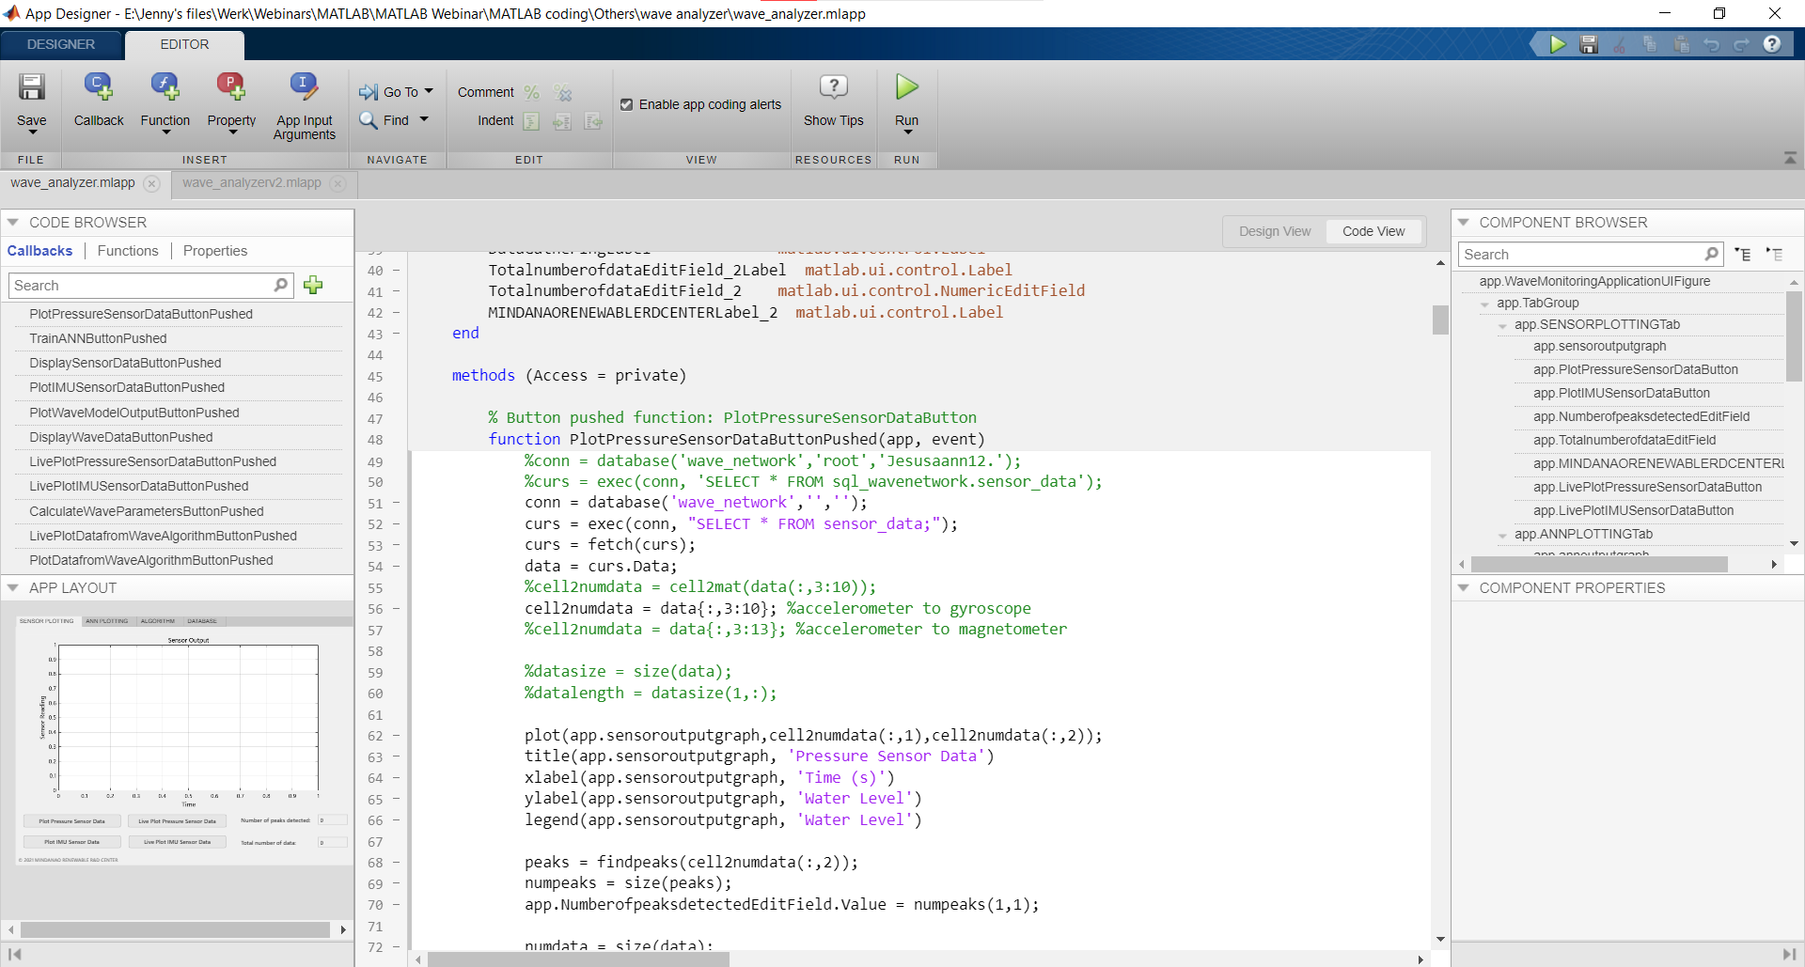
Task: Click the Component Browser search field
Action: point(1579,254)
